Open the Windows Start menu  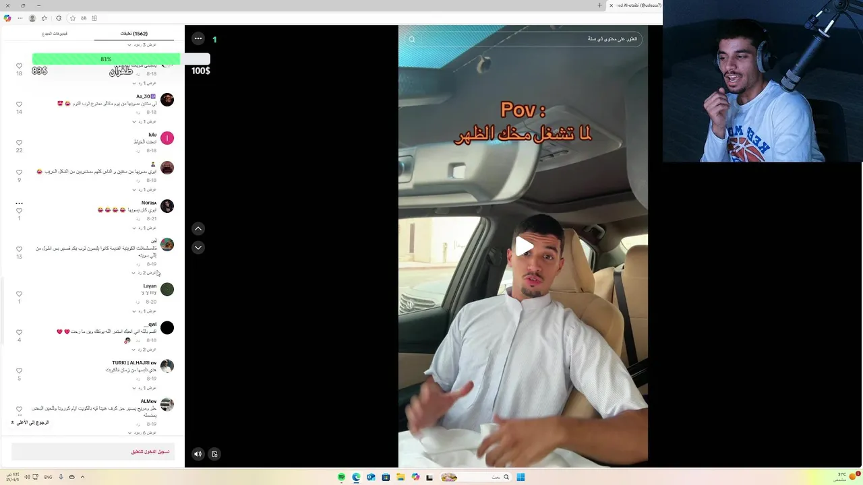point(520,477)
